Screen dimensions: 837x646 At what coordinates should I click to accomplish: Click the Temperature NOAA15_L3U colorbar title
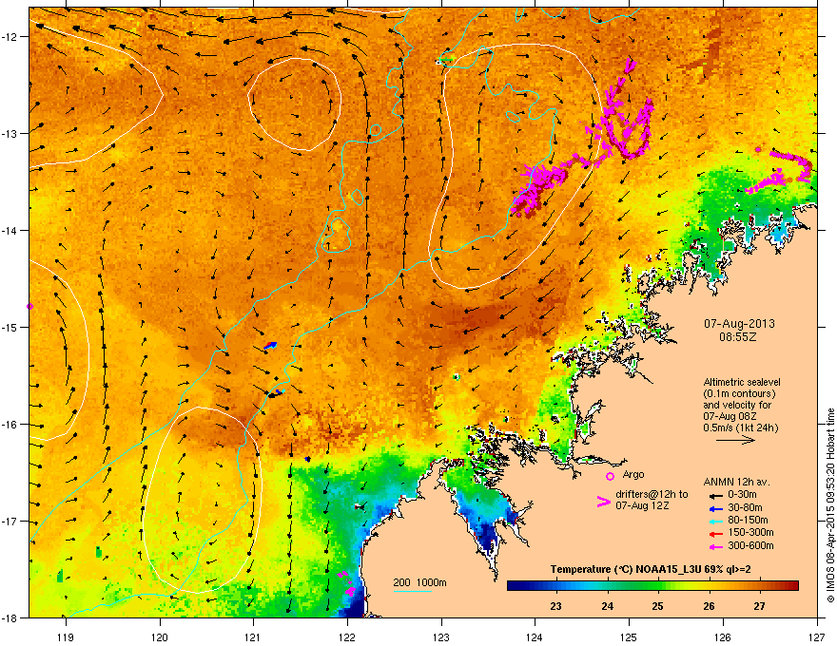[x=651, y=569]
